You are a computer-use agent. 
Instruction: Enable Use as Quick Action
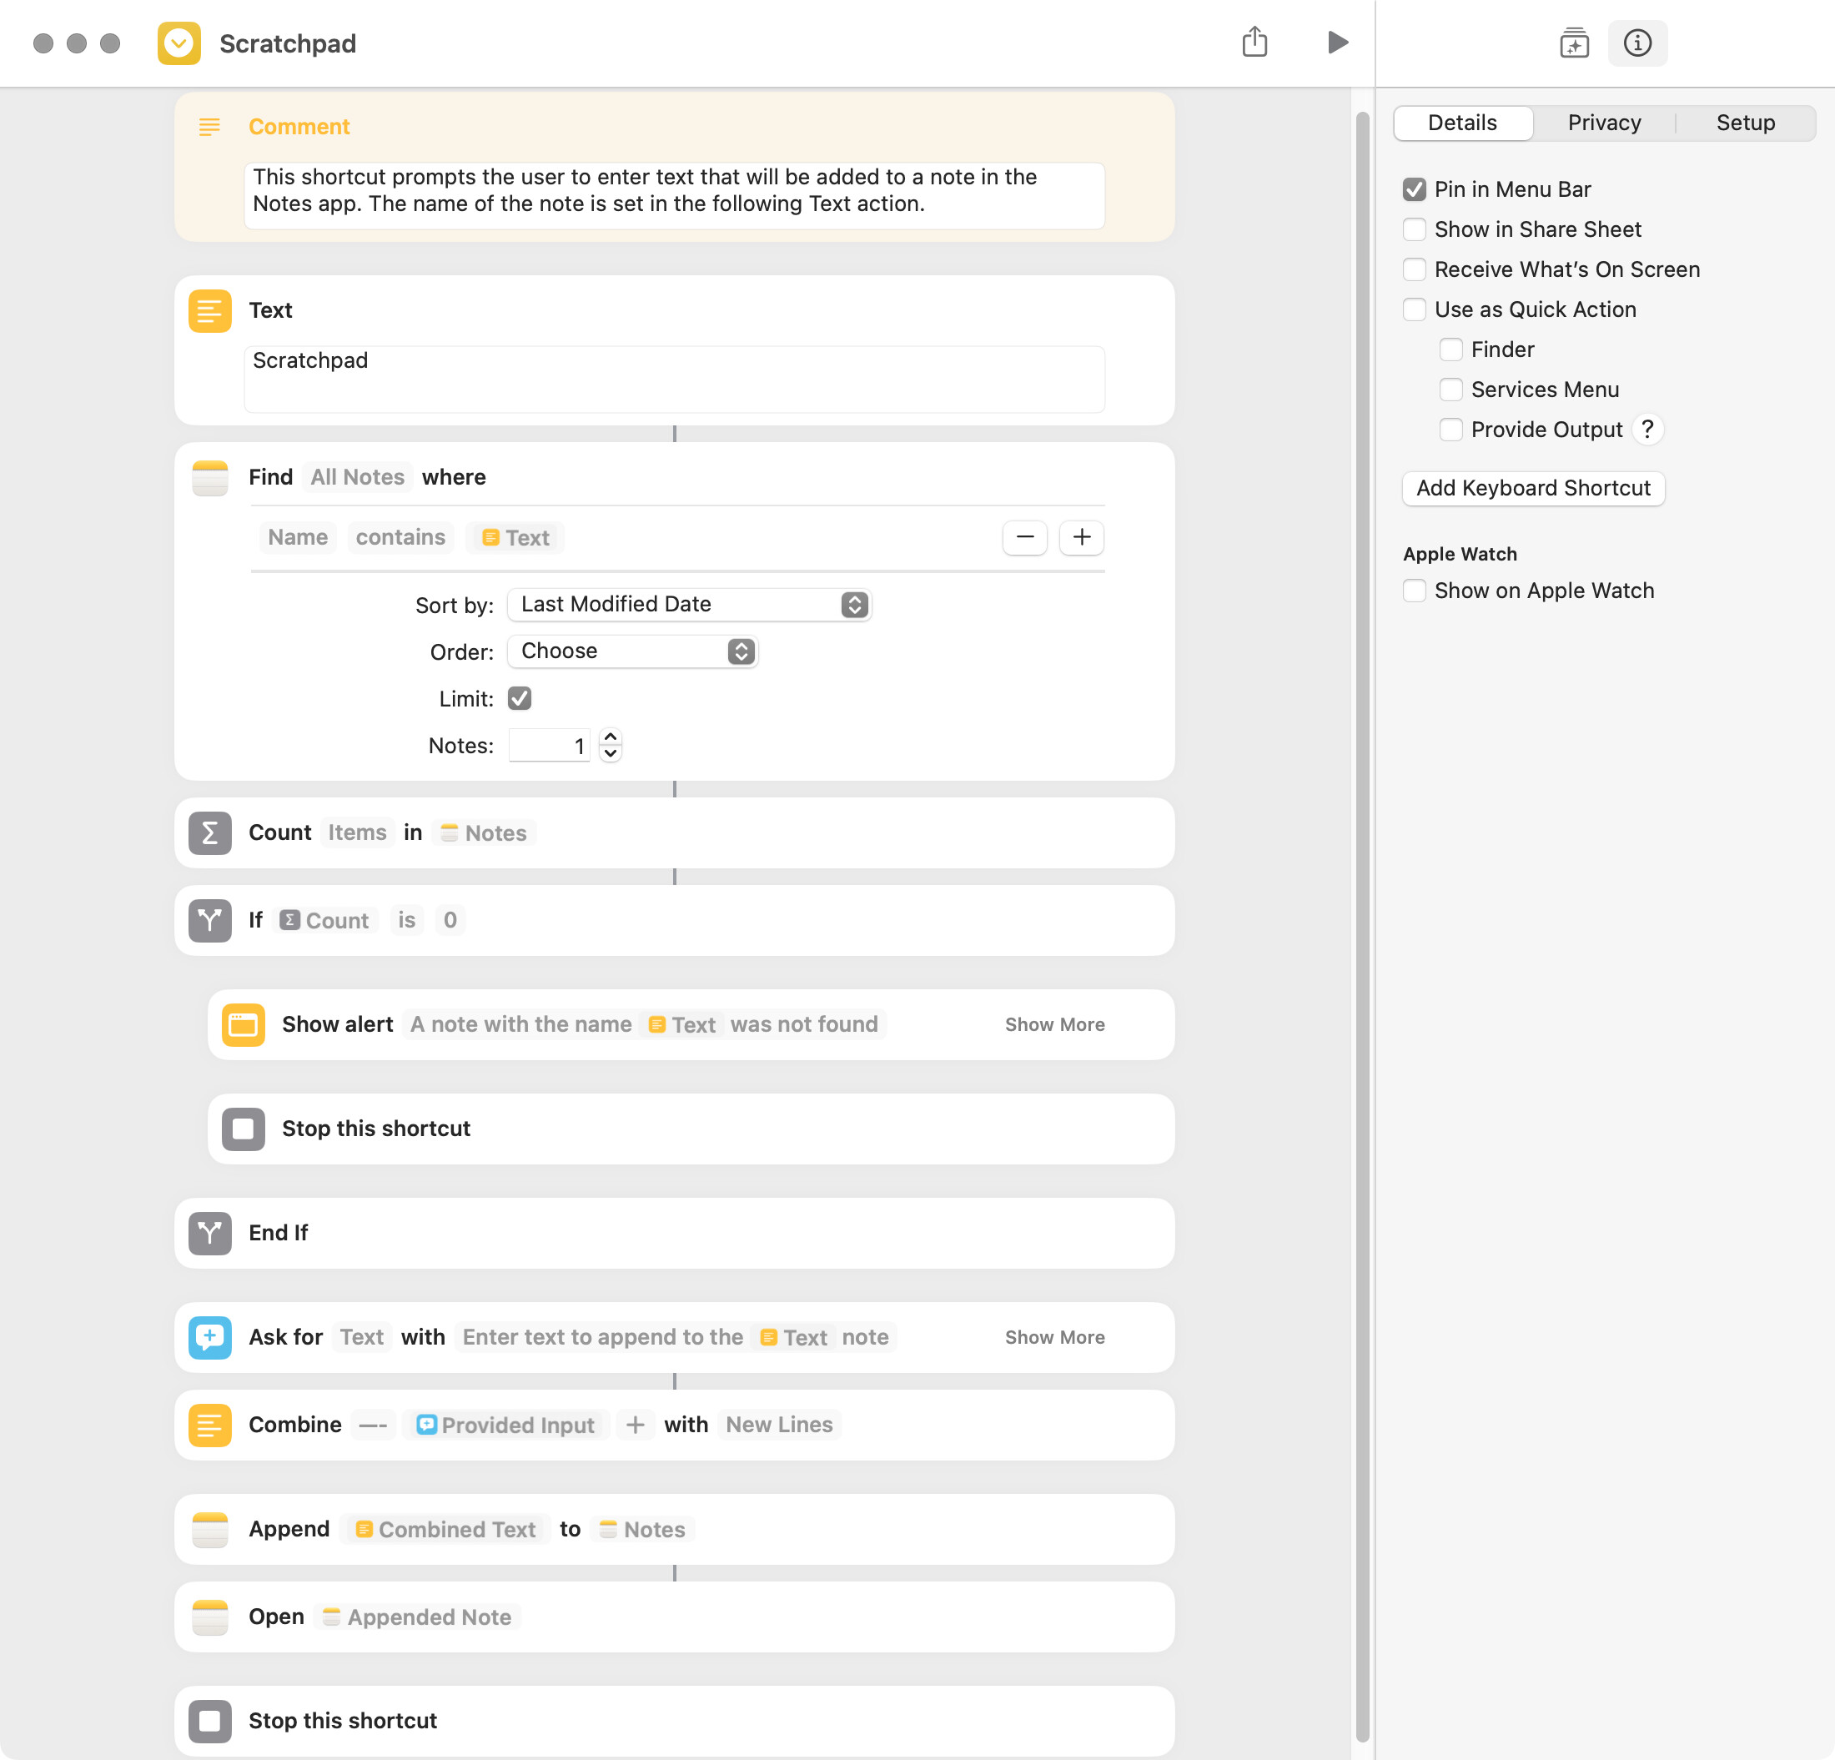click(1414, 309)
